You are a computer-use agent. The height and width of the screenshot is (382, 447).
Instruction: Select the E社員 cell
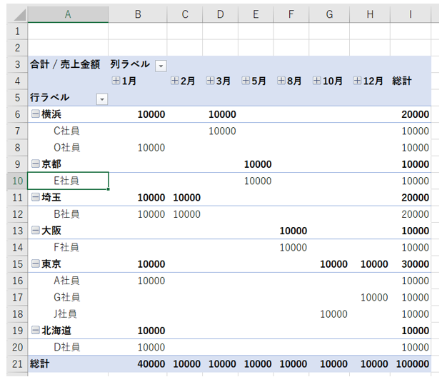coord(68,181)
